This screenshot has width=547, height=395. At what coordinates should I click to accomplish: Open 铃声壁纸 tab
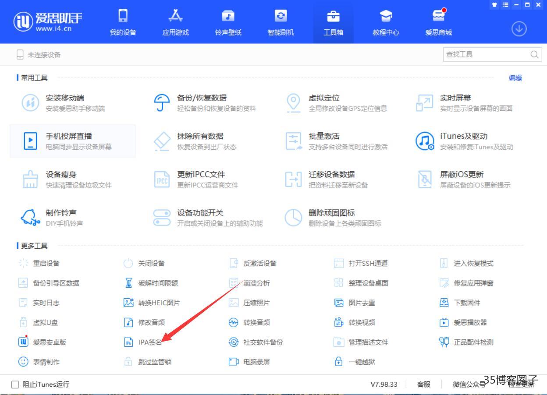pos(228,22)
